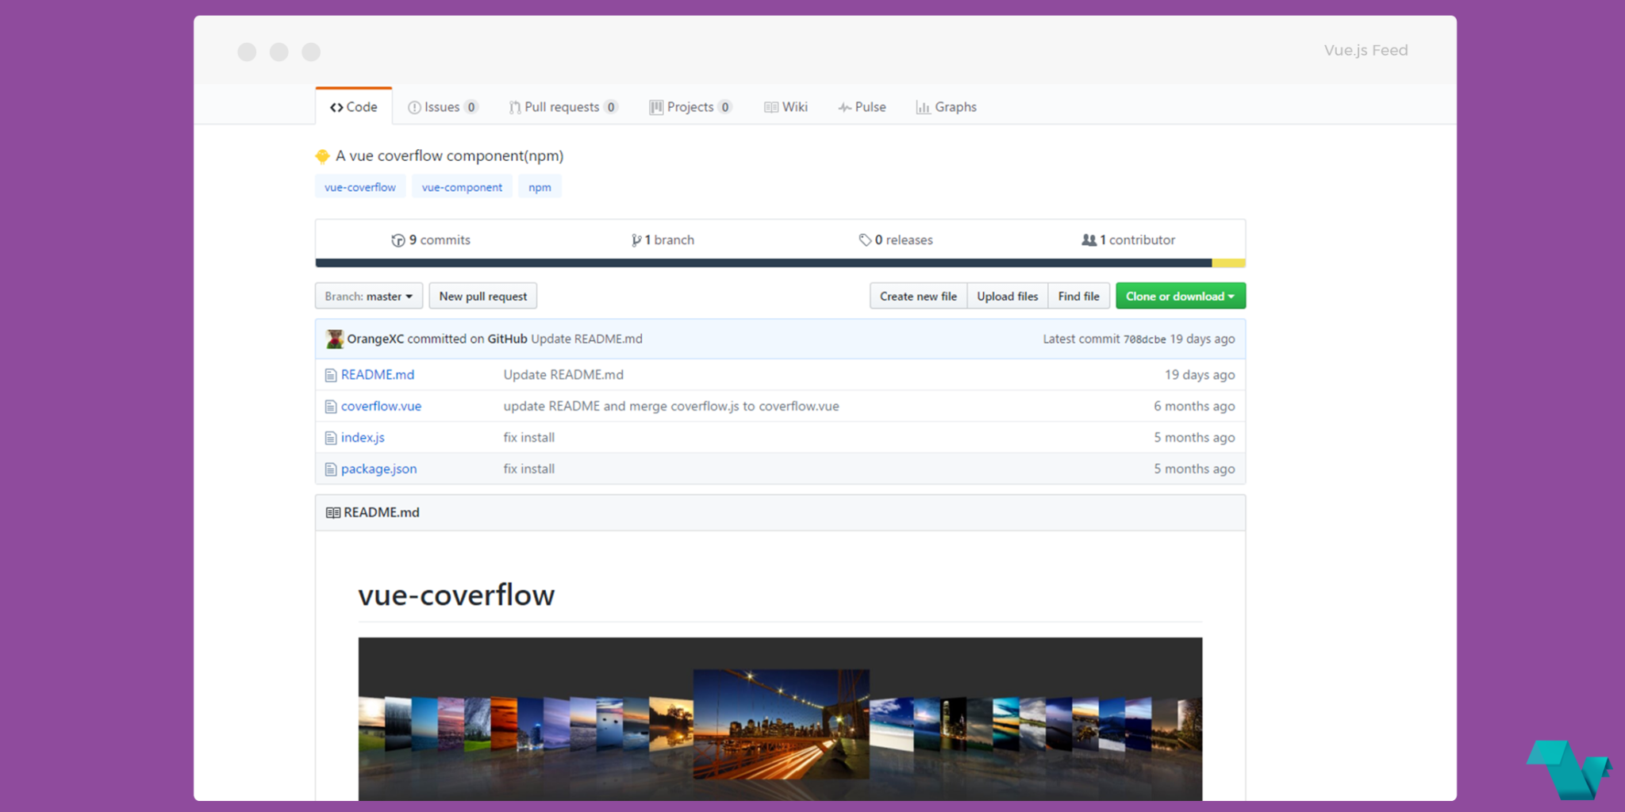Viewport: 1625px width, 812px height.
Task: Open coverflow.vue merge commit message
Action: (x=671, y=406)
